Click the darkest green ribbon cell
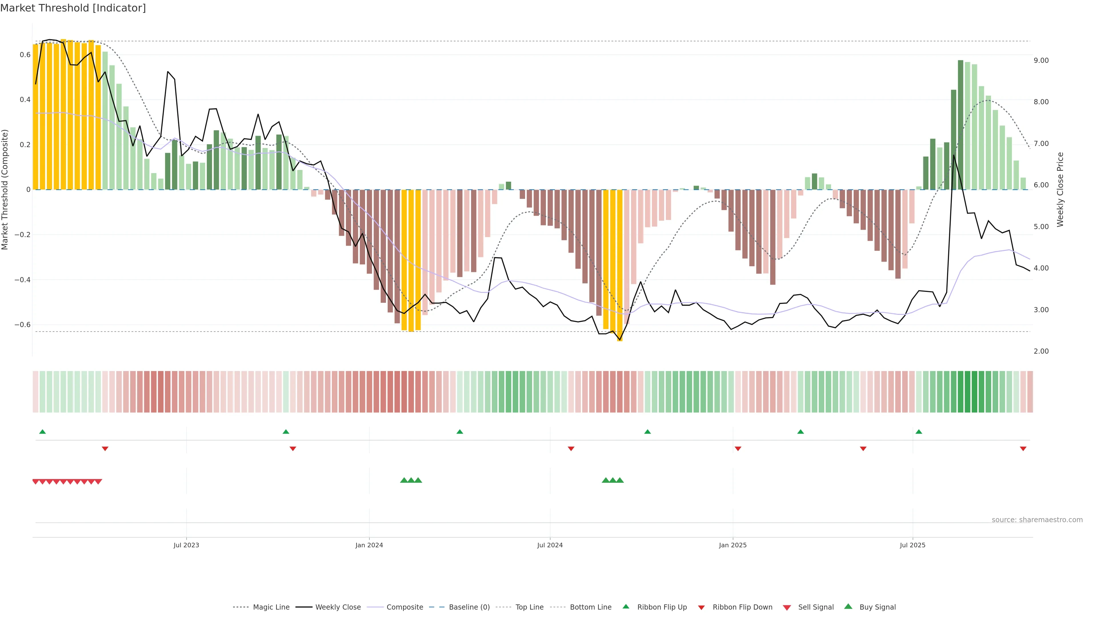Image resolution: width=1097 pixels, height=617 pixels. coord(968,392)
